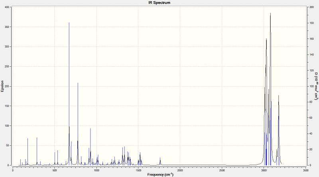Click the Frequency (cm-1) axis label
319x177 pixels.
tap(160, 174)
